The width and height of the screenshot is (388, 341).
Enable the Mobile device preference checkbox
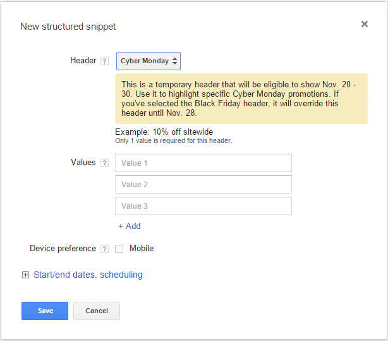point(119,249)
